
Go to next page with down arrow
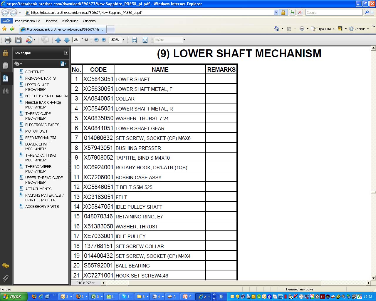67,40
